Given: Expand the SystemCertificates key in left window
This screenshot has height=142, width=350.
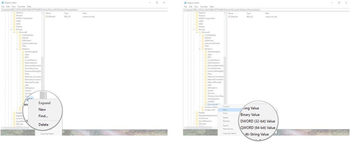Looking at the screenshot, I should coord(17,43).
